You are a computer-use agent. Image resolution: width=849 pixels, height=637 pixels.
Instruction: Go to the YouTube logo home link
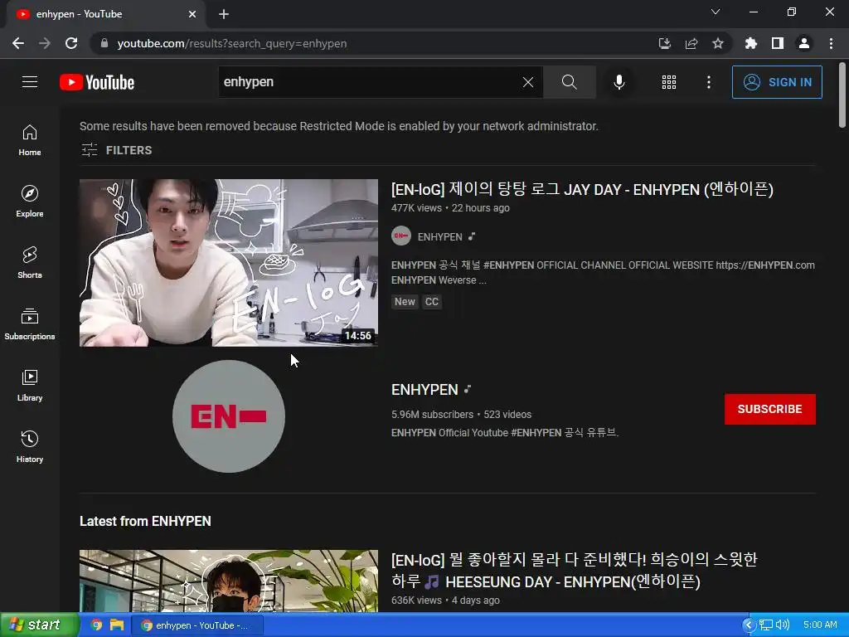pos(97,82)
